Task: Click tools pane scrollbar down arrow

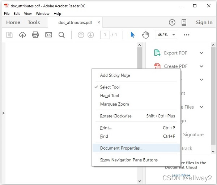Action: [213, 151]
